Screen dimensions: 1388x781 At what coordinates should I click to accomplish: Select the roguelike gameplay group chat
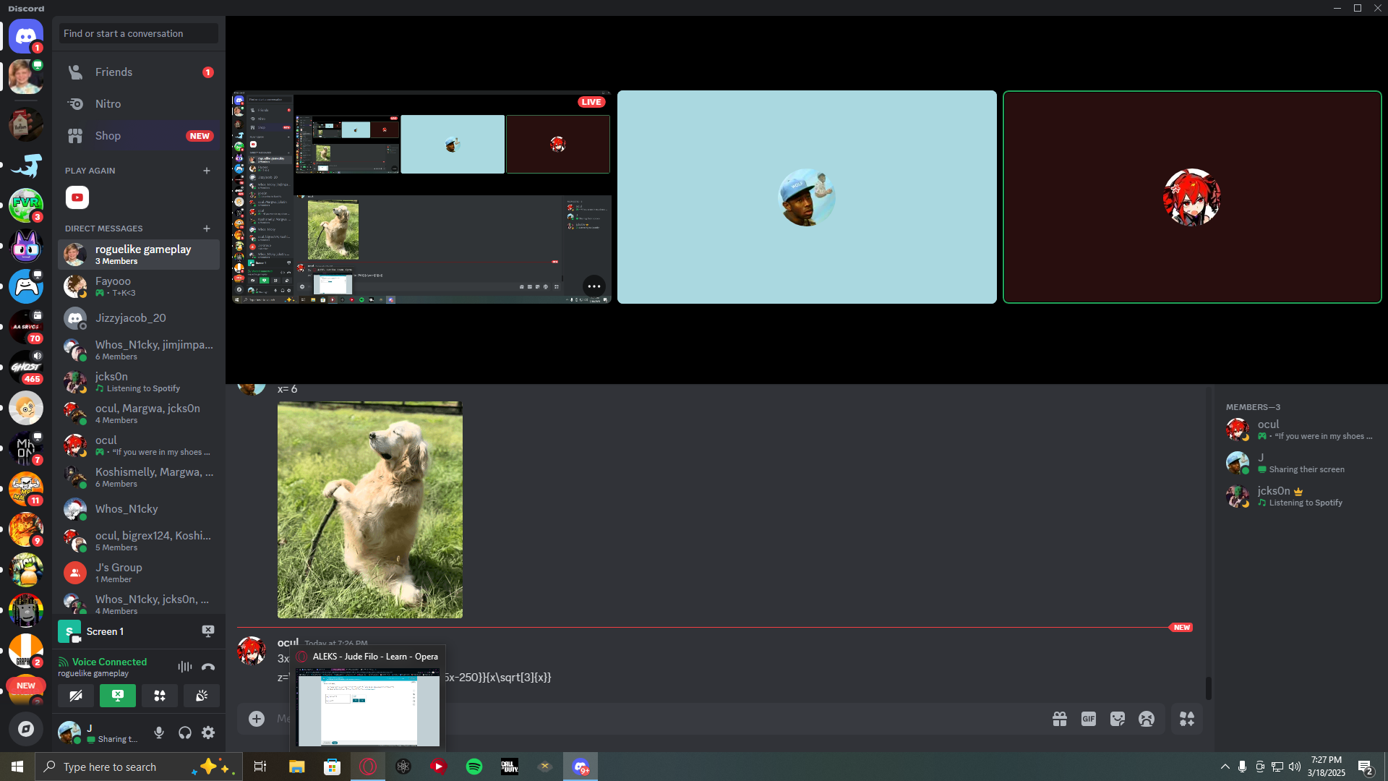pos(139,255)
